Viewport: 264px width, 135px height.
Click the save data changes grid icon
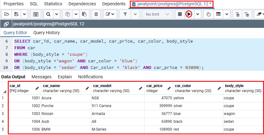click(36, 14)
